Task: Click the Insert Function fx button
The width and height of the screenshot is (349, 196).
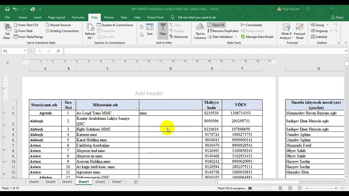Action: coord(58,51)
